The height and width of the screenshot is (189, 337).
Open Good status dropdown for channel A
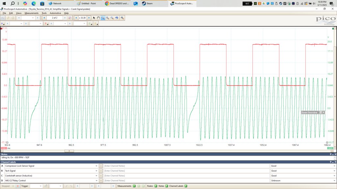click(334, 166)
